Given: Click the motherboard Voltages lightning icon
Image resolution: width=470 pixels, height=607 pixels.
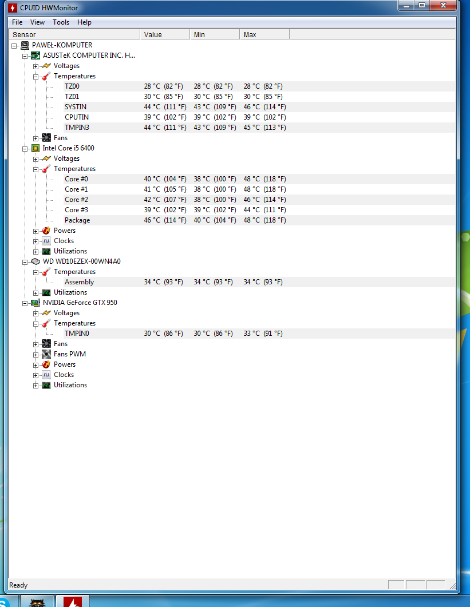Looking at the screenshot, I should click(46, 66).
